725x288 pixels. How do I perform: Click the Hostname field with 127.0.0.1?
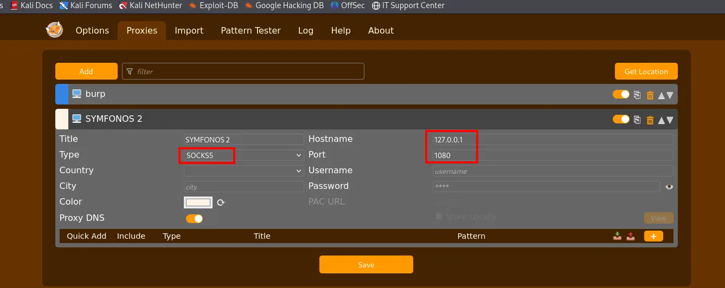553,140
